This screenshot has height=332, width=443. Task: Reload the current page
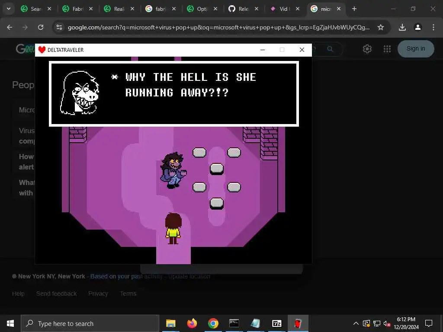pyautogui.click(x=41, y=27)
